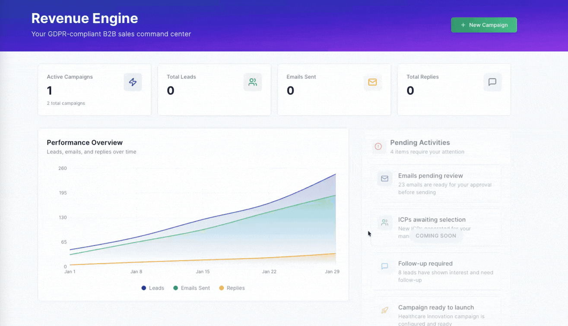This screenshot has height=326, width=568.
Task: Click the lightning bolt Active Campaigns icon
Action: 133,82
